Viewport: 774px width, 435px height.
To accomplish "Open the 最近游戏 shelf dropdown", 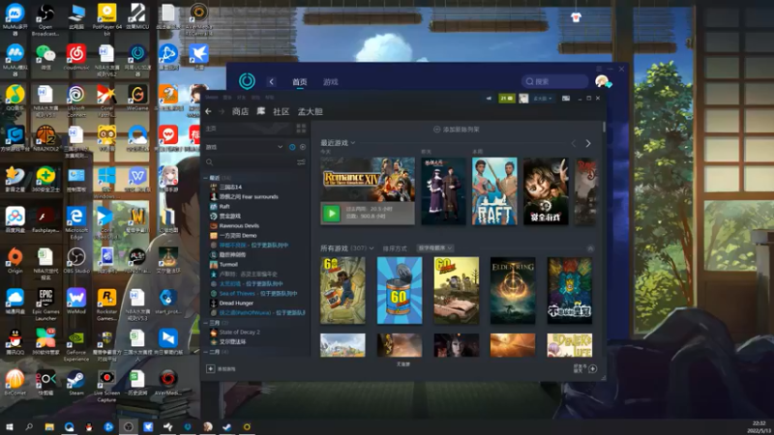I will click(x=338, y=142).
